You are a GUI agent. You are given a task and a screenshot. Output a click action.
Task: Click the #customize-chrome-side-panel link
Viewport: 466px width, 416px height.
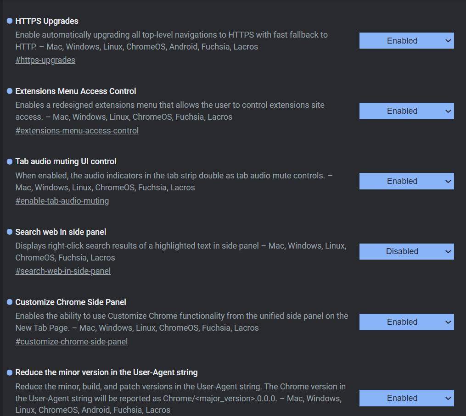71,342
